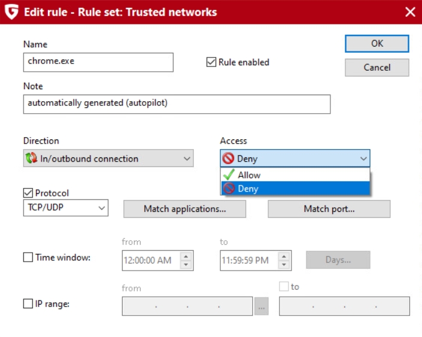Click the IP range from address field
This screenshot has width=422, height=337.
187,306
